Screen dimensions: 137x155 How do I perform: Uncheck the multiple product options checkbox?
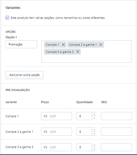tap(7, 18)
